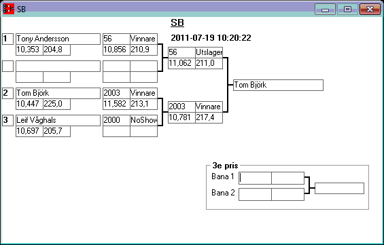This screenshot has height=245, width=384.
Task: Click the Bana 2 first input box
Action: [255, 194]
